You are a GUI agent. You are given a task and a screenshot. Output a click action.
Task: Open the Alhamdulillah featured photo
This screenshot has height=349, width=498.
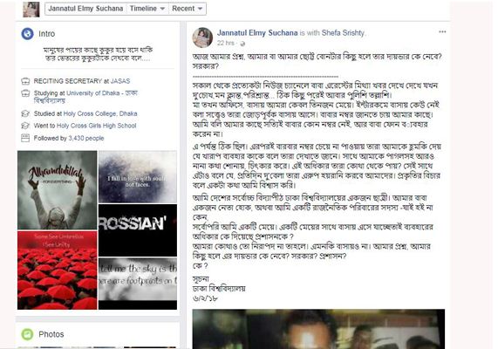pyautogui.click(x=58, y=190)
